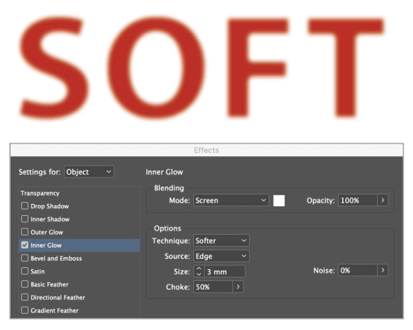
Task: Increase Size with the up stepper arrow
Action: 199,268
